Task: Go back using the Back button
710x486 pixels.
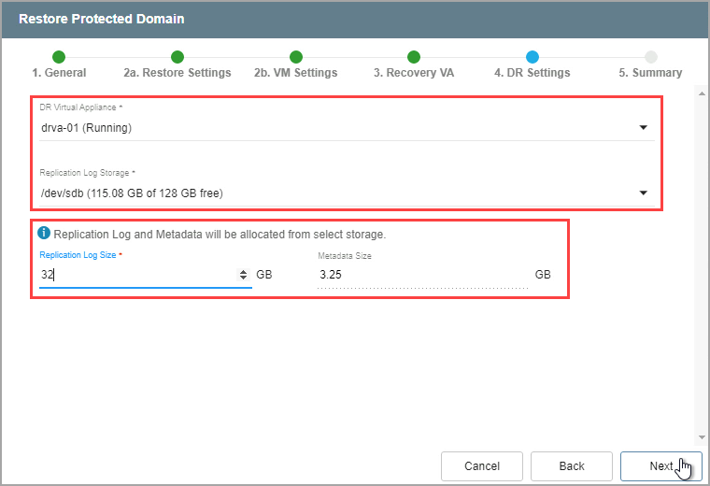Action: point(571,466)
